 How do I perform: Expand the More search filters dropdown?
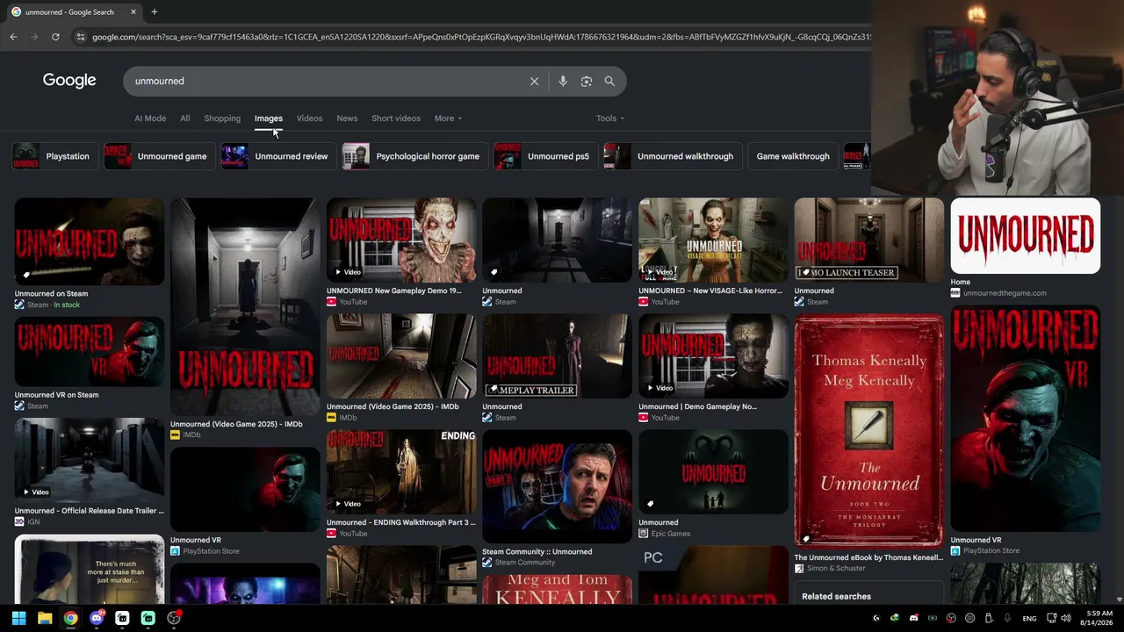coord(448,118)
